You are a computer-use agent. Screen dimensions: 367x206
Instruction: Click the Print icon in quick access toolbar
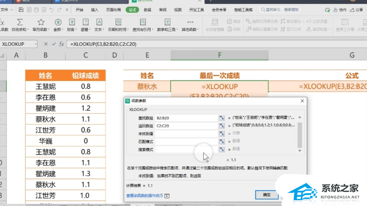click(x=36, y=10)
